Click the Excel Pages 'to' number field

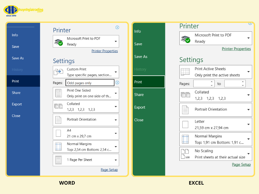(232, 84)
